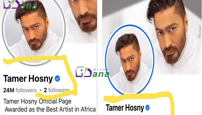The image size is (202, 115).
Task: Click the verified badge on the right page
Action: pos(148,108)
